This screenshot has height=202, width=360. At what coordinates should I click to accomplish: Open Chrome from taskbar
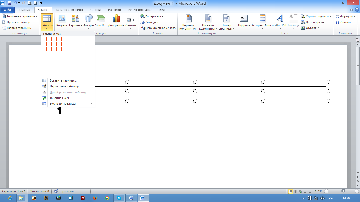pos(107,198)
